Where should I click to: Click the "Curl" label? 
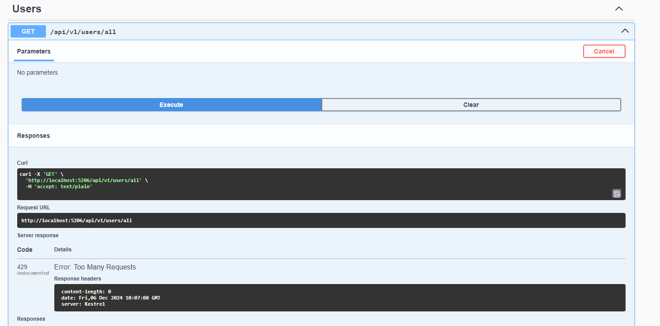pyautogui.click(x=23, y=163)
